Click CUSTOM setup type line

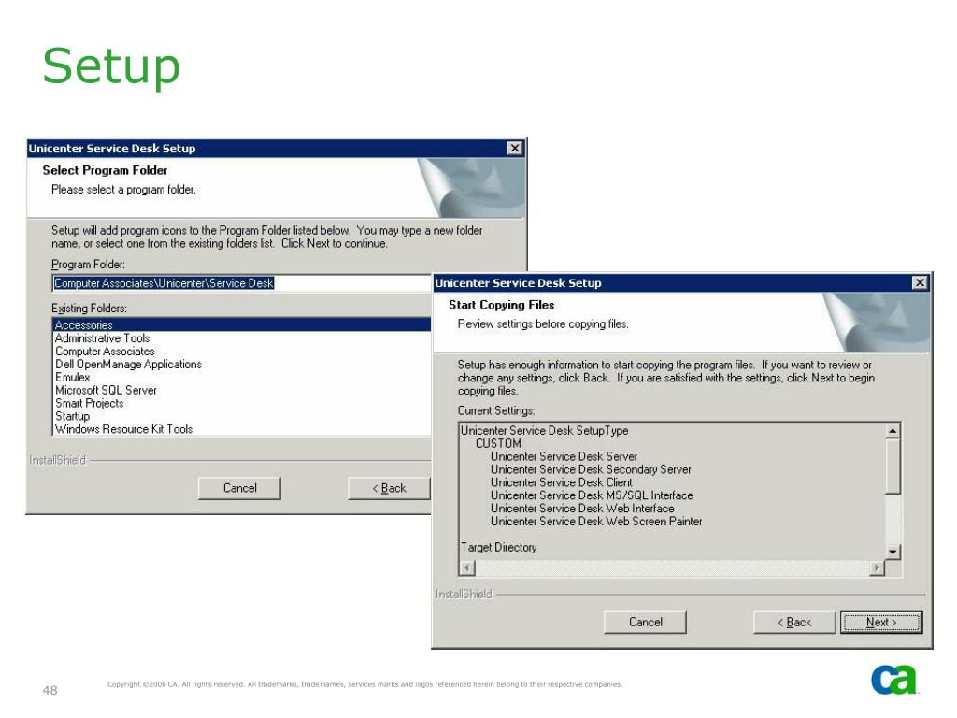point(498,444)
